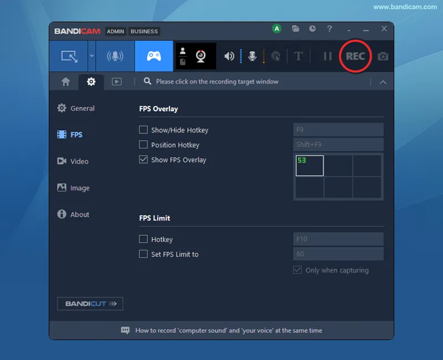Select bottom-right FPS overlay position

[367, 187]
